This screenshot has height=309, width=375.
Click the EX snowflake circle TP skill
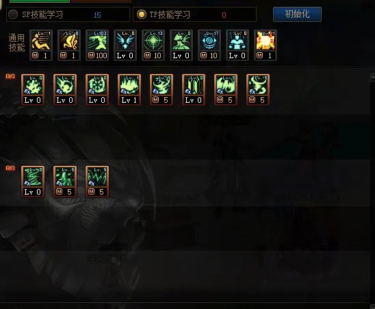(x=97, y=90)
